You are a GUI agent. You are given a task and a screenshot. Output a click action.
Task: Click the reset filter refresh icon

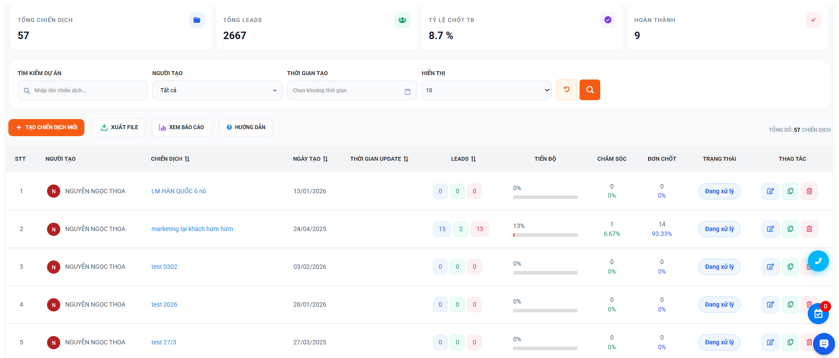point(566,90)
